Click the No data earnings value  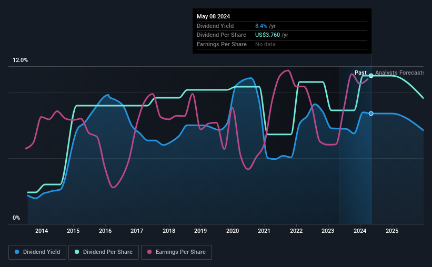[265, 44]
